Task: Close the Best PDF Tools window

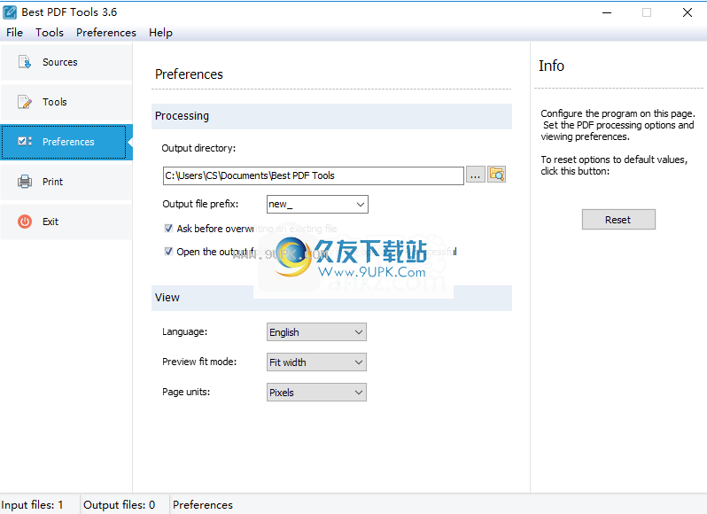Action: point(688,12)
